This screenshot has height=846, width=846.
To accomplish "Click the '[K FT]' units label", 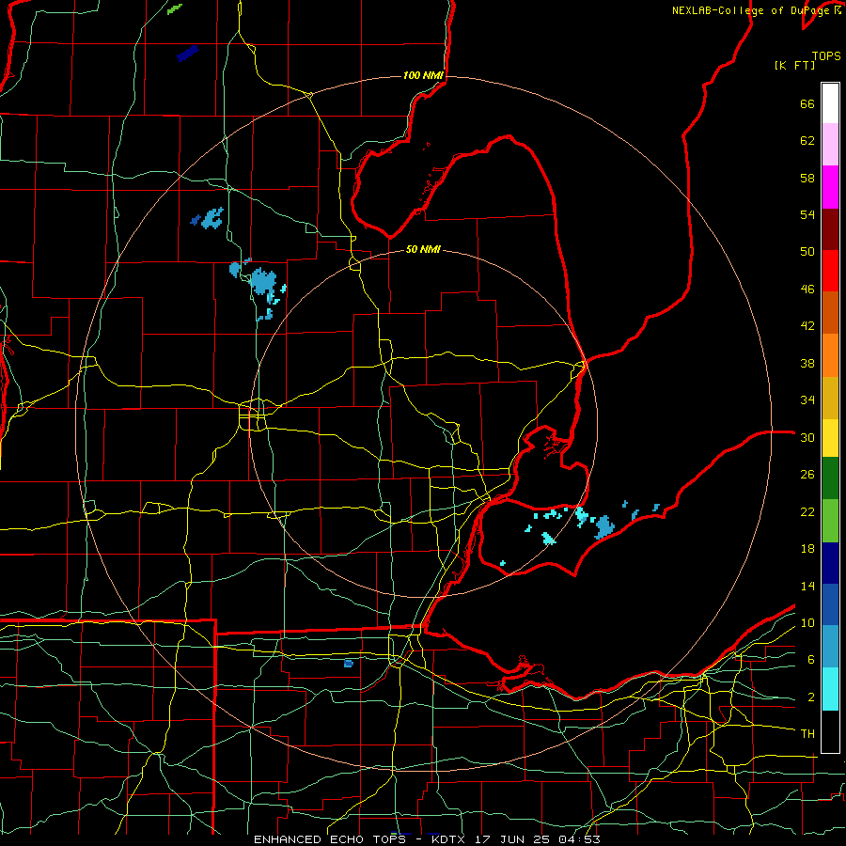I will [x=794, y=65].
